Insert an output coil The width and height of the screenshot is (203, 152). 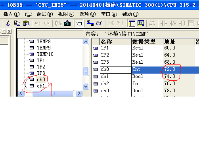(x=182, y=24)
